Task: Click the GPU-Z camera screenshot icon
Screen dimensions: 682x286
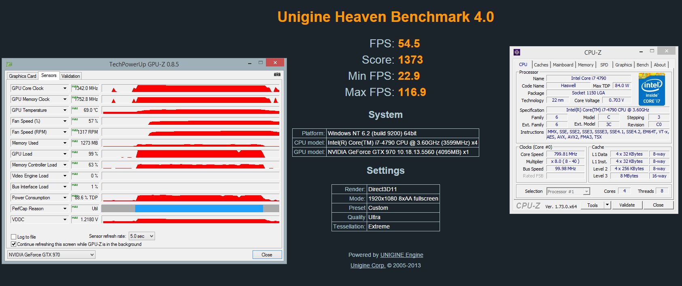Action: point(277,75)
